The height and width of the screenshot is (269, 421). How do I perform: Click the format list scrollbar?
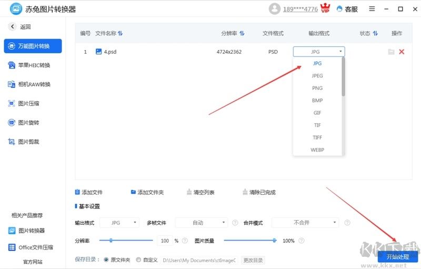pos(343,77)
